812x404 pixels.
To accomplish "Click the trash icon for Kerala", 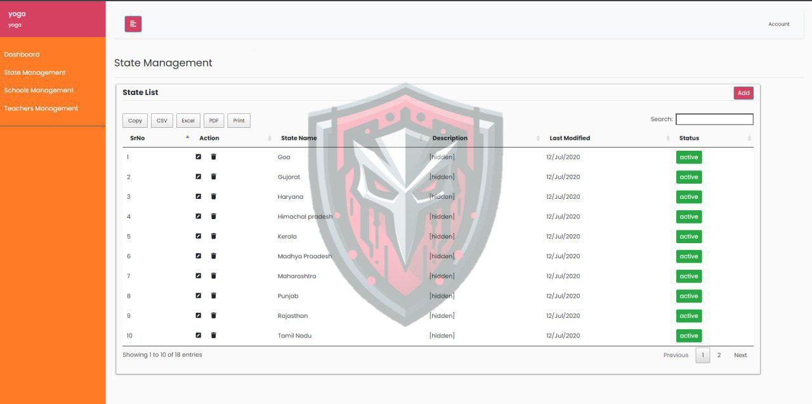I will point(214,236).
